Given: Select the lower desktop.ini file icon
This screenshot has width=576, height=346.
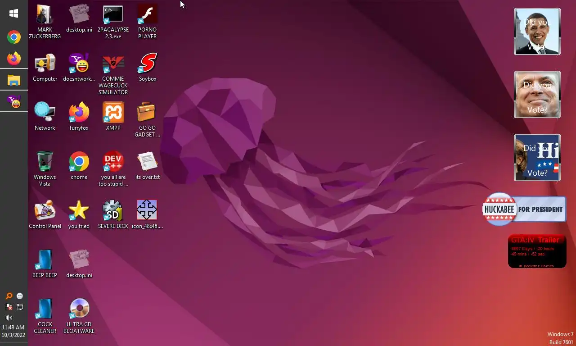Looking at the screenshot, I should pyautogui.click(x=79, y=264).
